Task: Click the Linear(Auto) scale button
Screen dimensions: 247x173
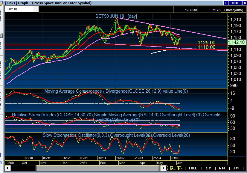Action: [234, 10]
